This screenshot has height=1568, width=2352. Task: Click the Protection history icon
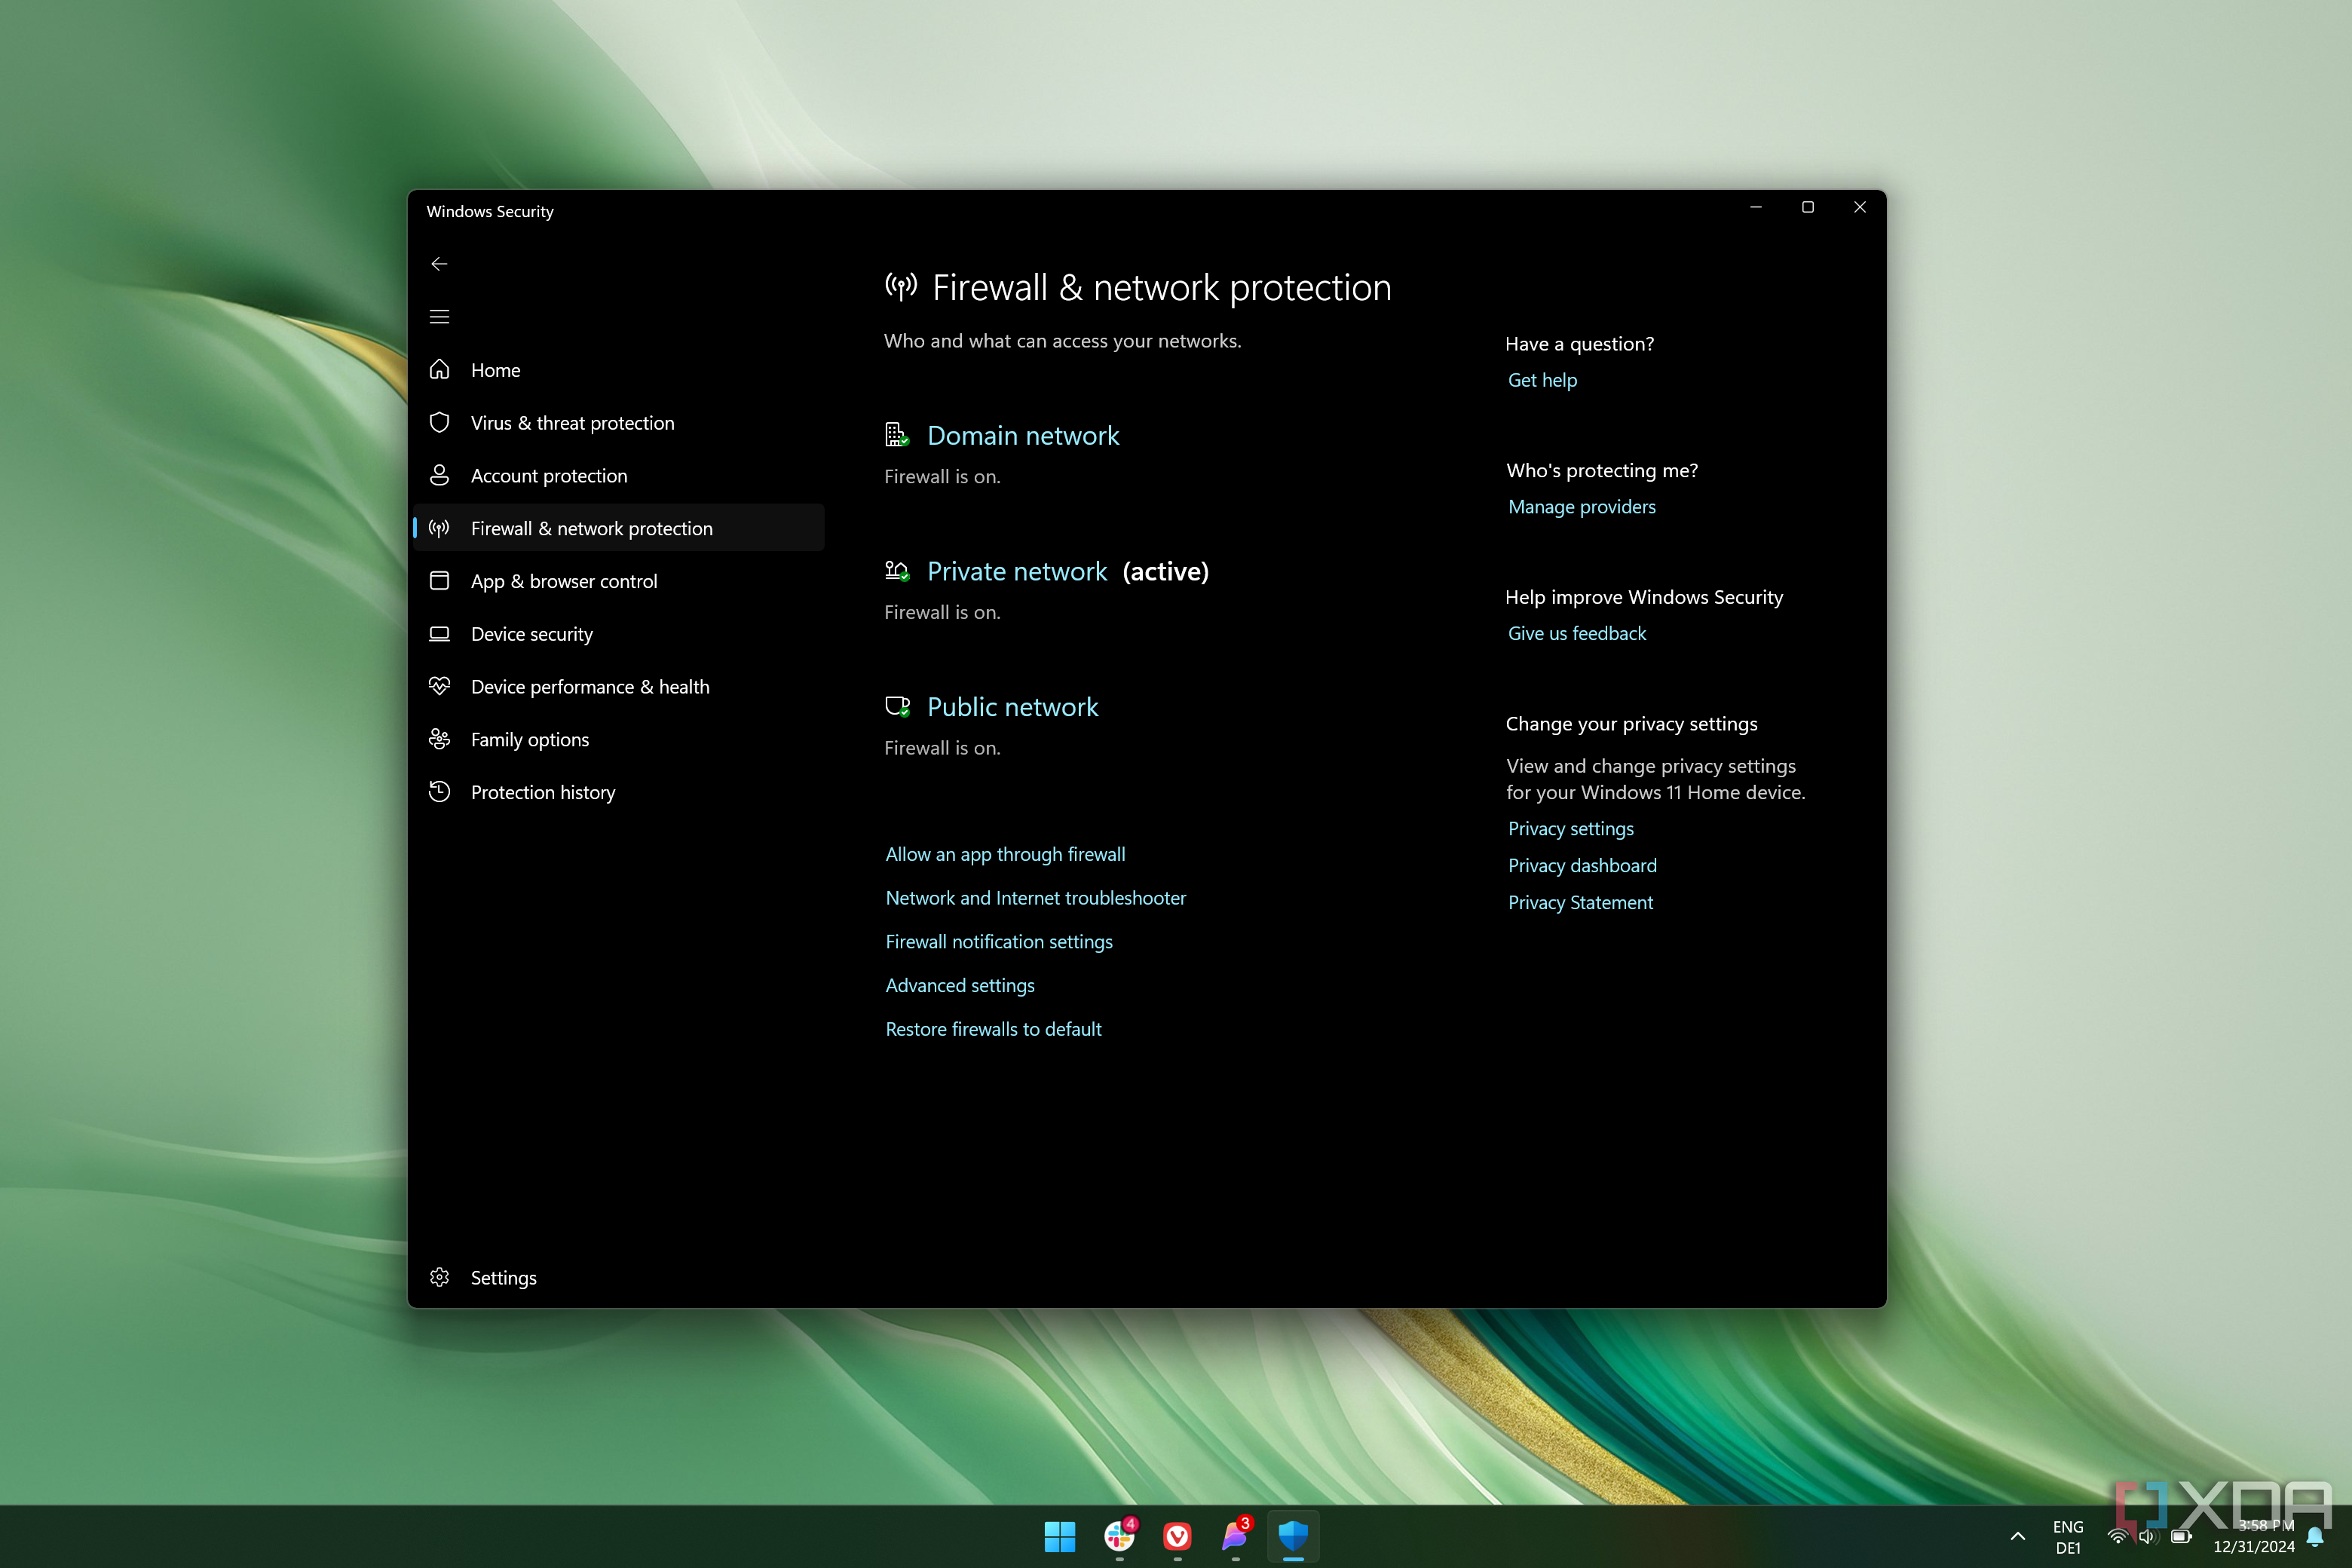[439, 791]
